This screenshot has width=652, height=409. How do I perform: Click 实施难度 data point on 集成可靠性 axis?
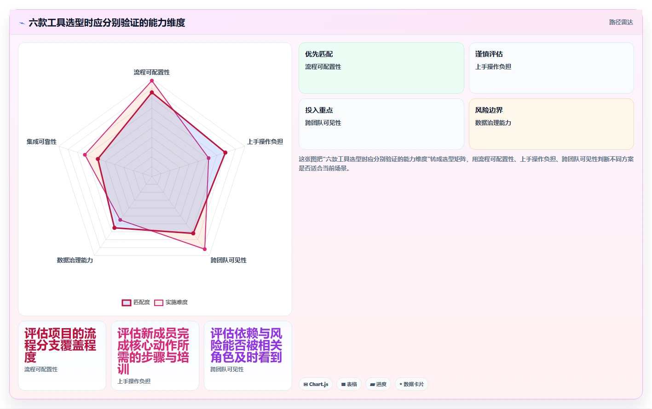pos(85,155)
